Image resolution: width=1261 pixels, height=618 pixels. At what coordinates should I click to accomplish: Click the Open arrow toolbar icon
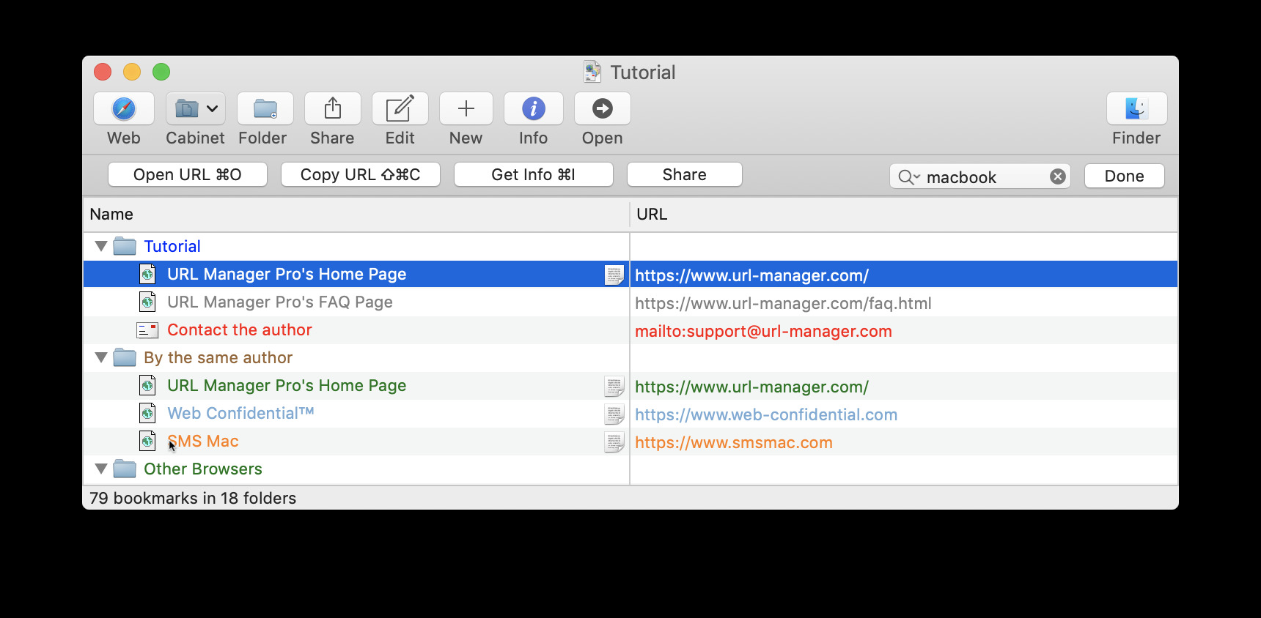[x=602, y=109]
